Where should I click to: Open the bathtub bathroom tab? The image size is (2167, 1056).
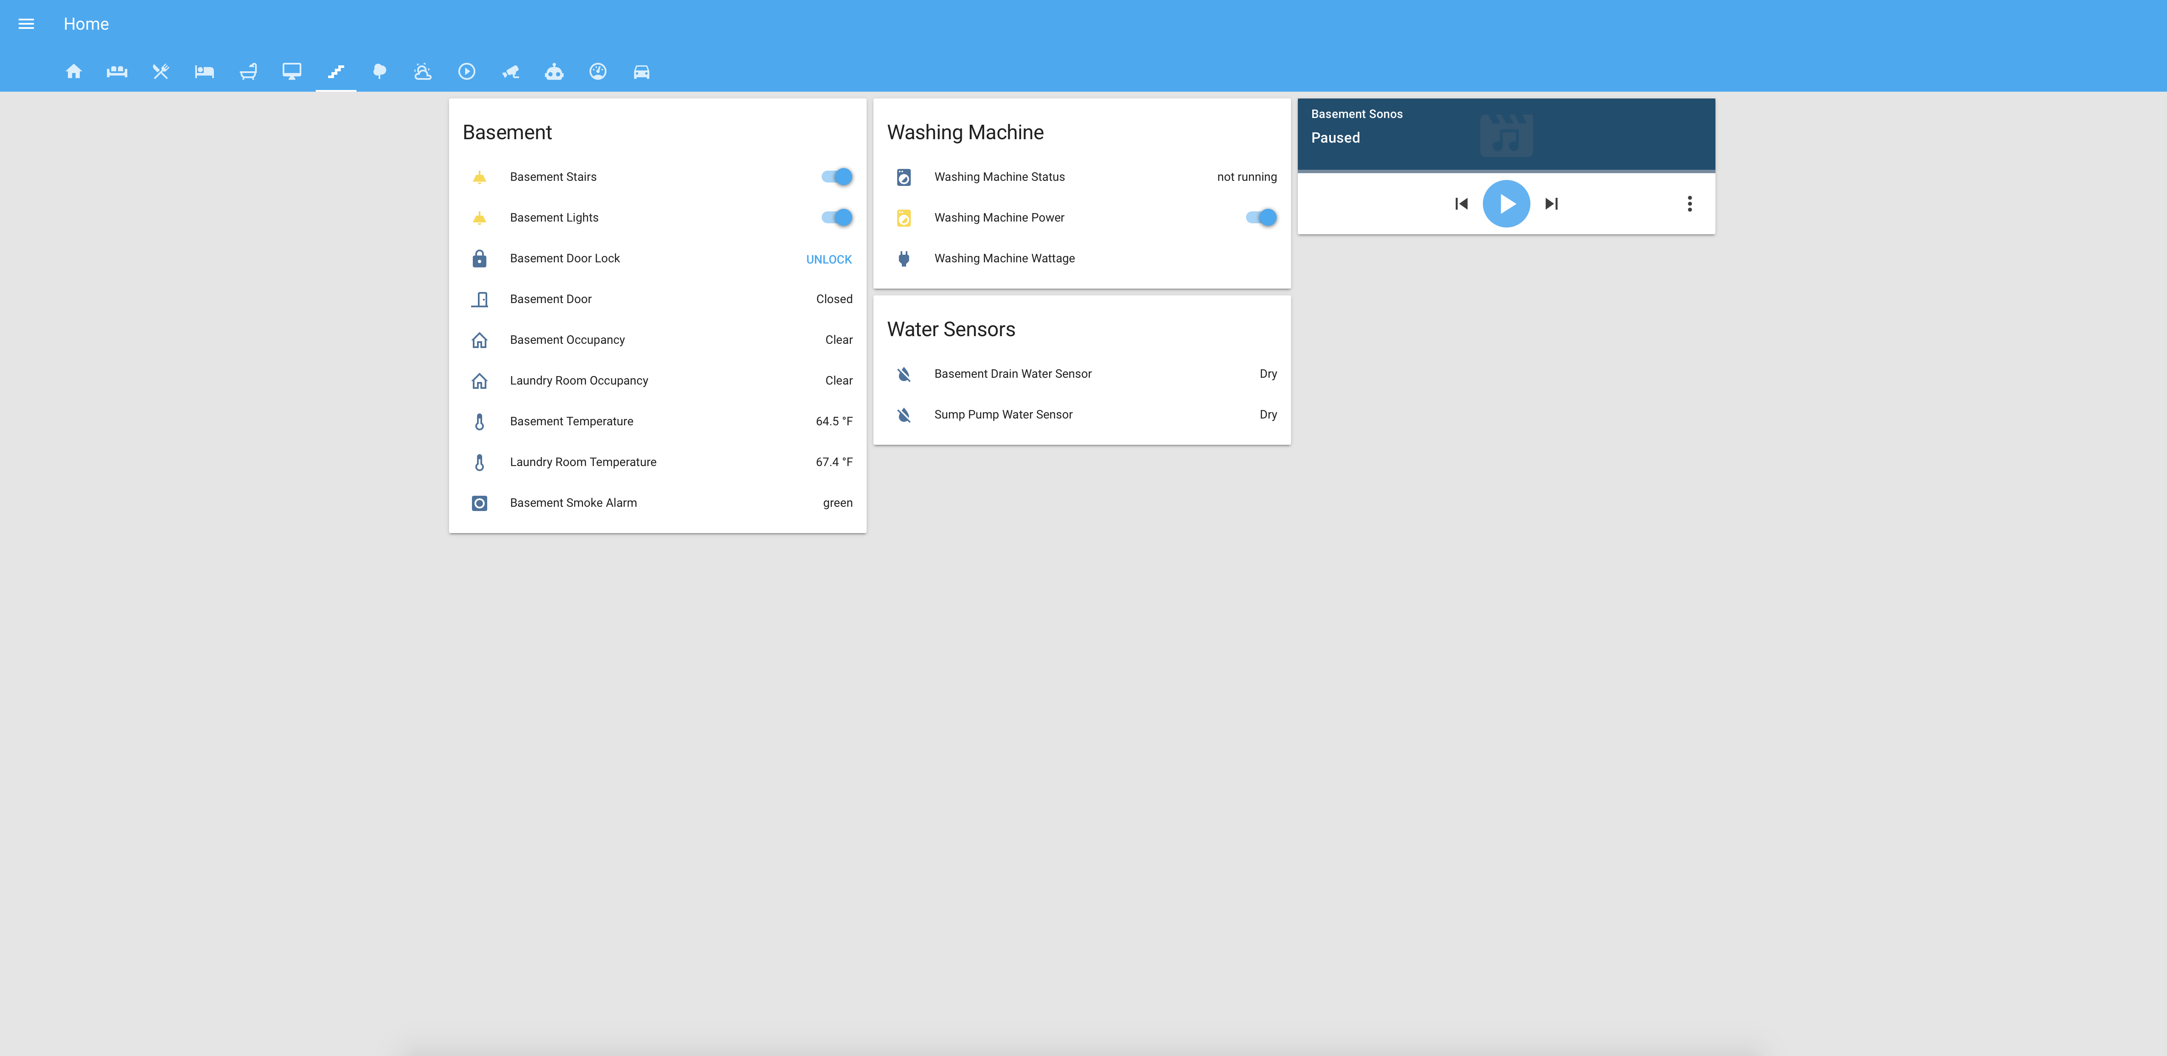click(x=248, y=72)
